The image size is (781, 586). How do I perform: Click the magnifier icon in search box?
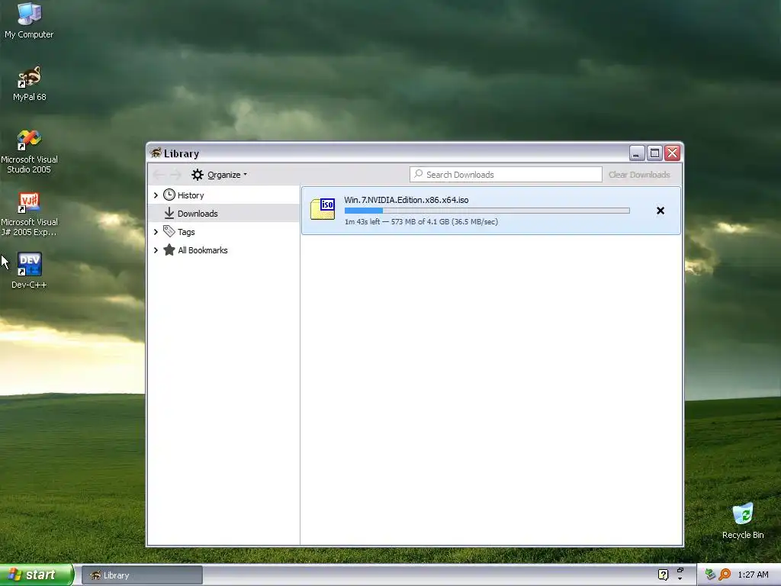(x=419, y=174)
